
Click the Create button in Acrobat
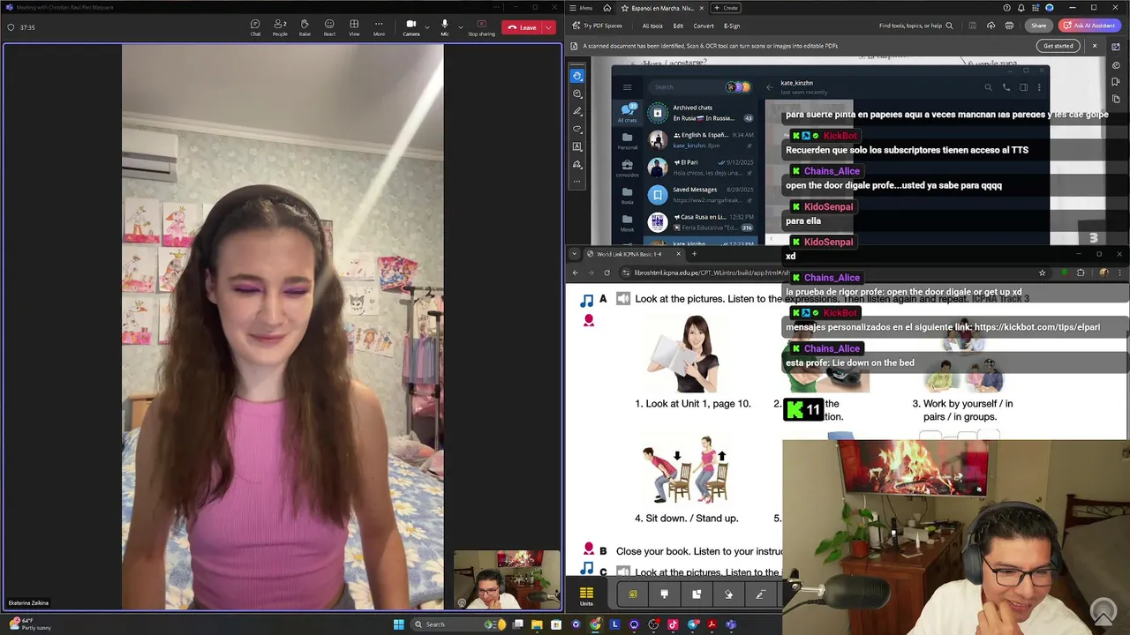(x=727, y=8)
